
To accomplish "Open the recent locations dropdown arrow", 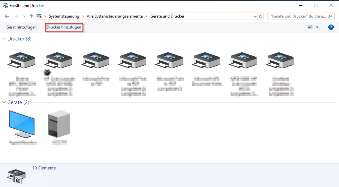I will tap(24, 16).
